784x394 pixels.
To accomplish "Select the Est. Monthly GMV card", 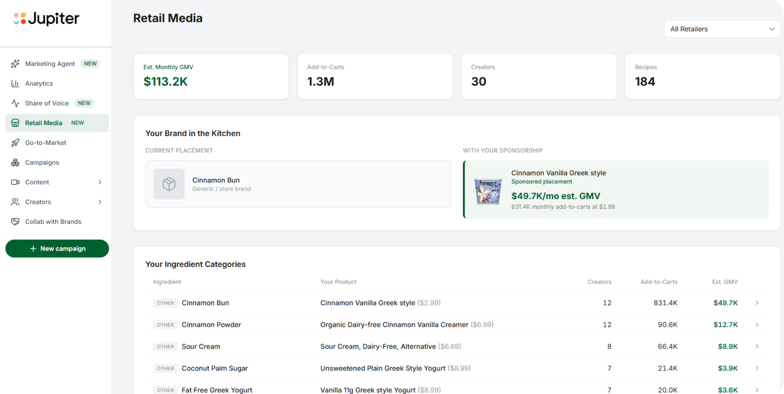I will [x=211, y=77].
